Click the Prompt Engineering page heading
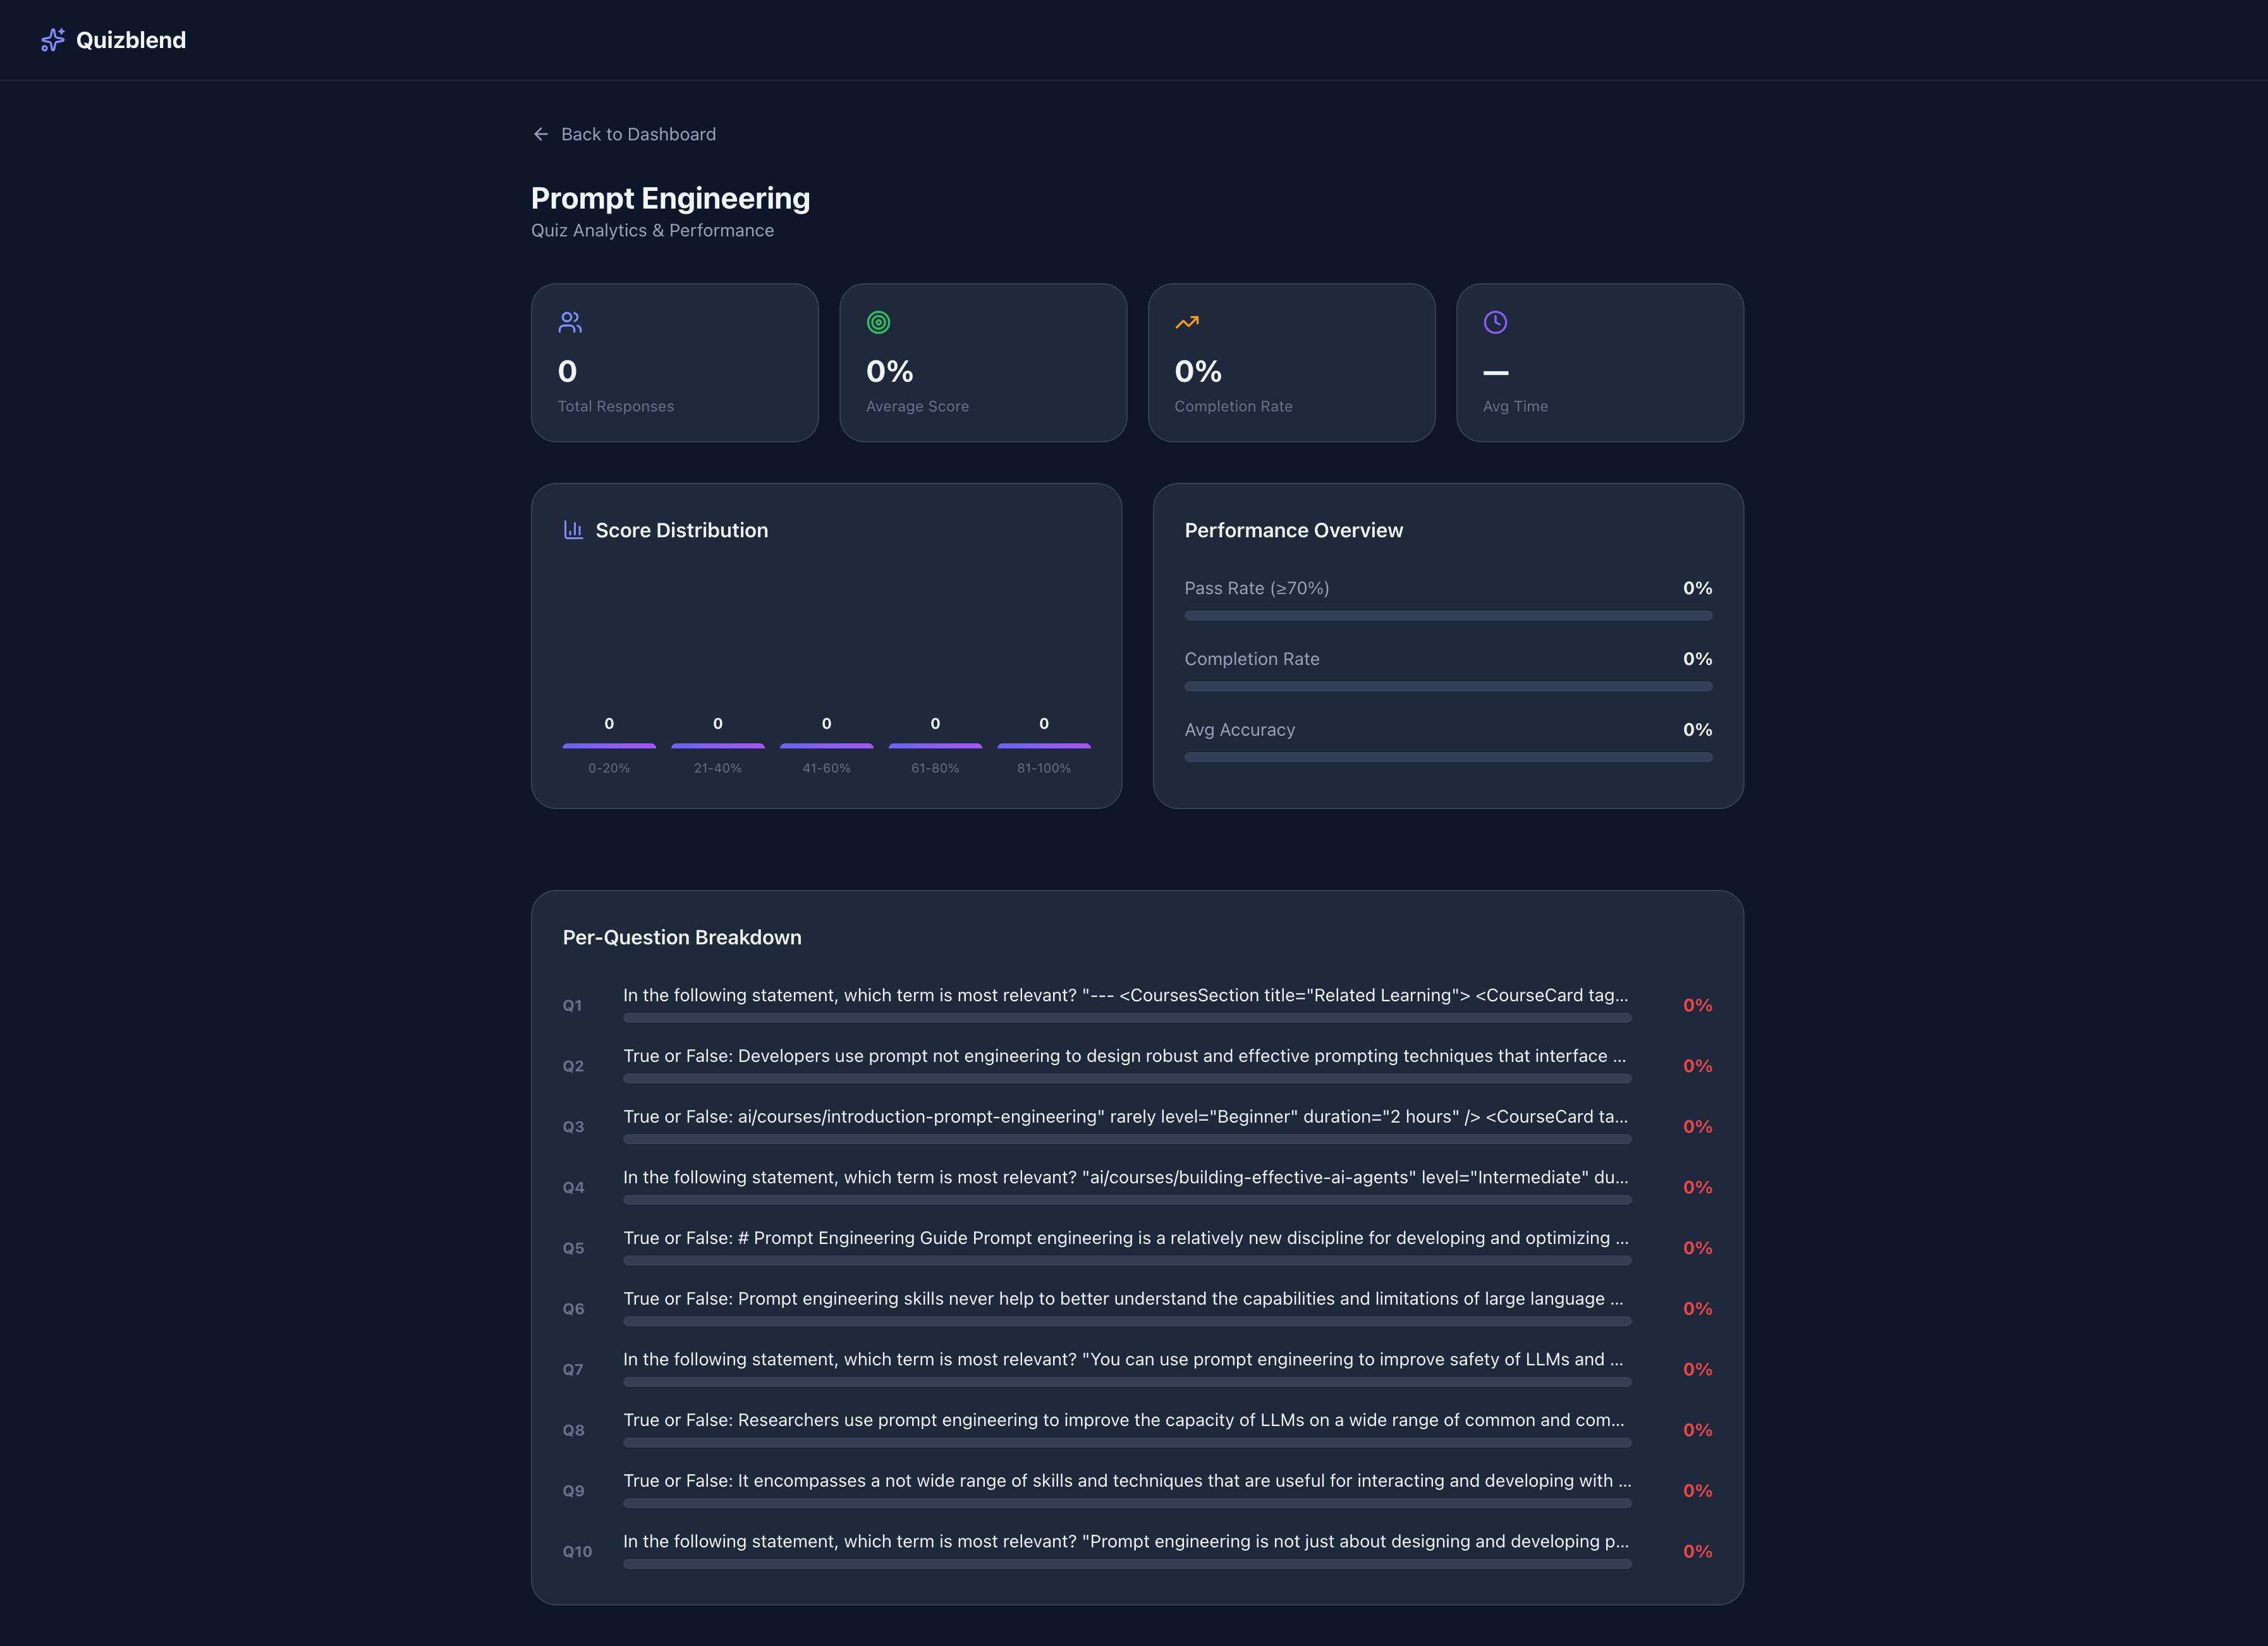Screen dimensions: 2268x1646 670,198
